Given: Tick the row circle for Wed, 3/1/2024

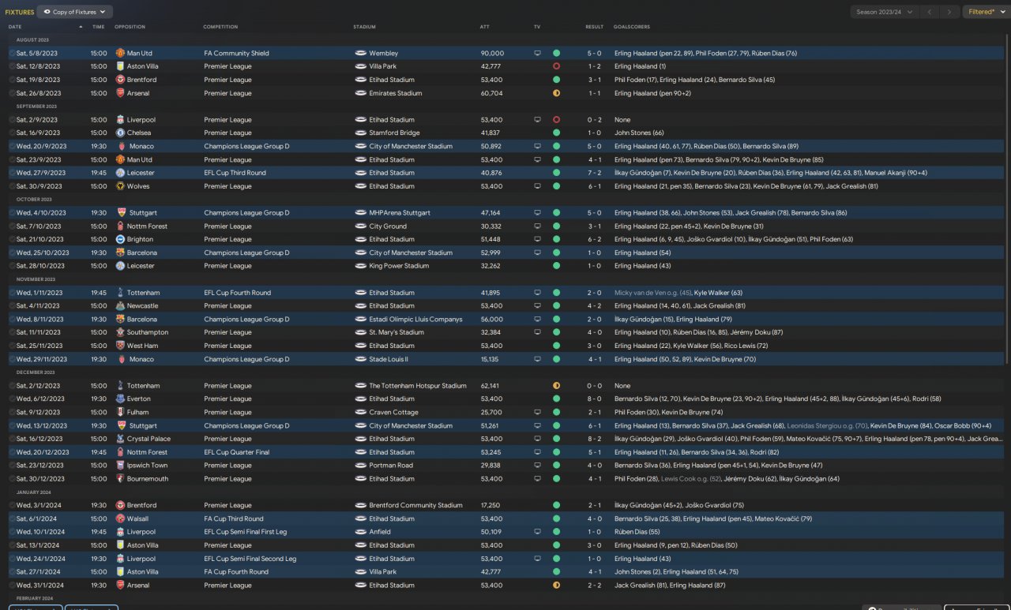Looking at the screenshot, I should pyautogui.click(x=12, y=505).
